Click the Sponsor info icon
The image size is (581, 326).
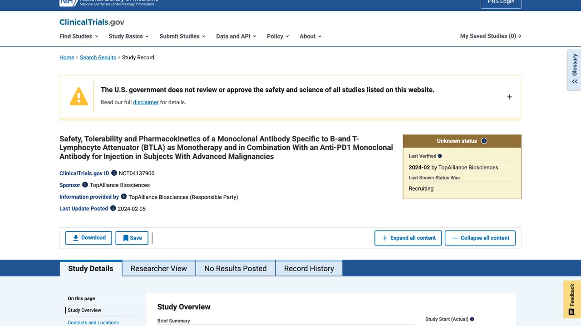[85, 185]
